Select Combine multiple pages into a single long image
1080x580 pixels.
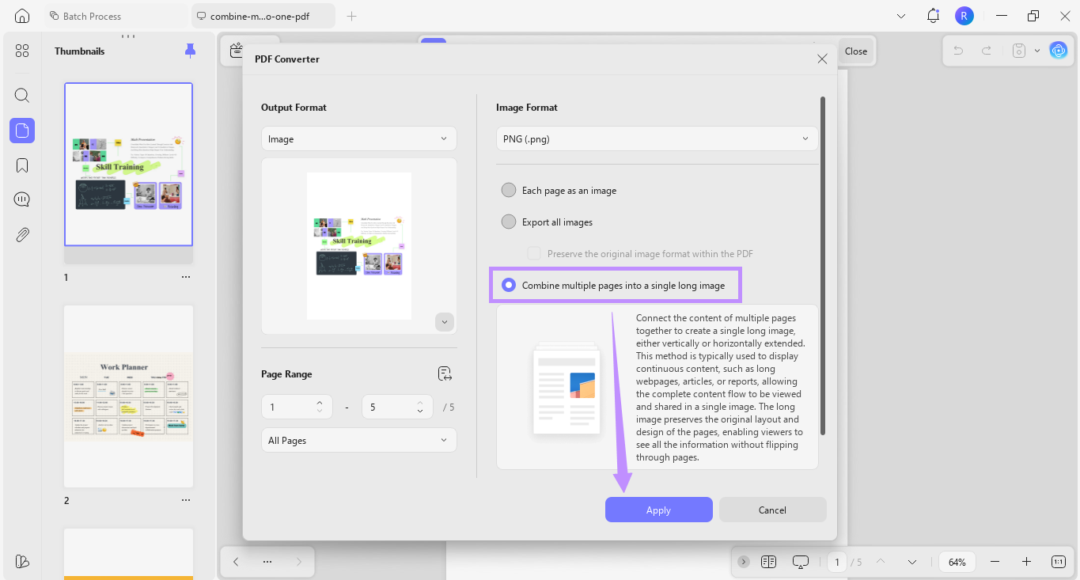[x=508, y=284]
